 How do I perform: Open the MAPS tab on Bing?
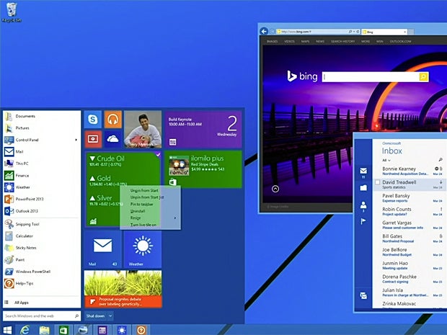(x=305, y=41)
